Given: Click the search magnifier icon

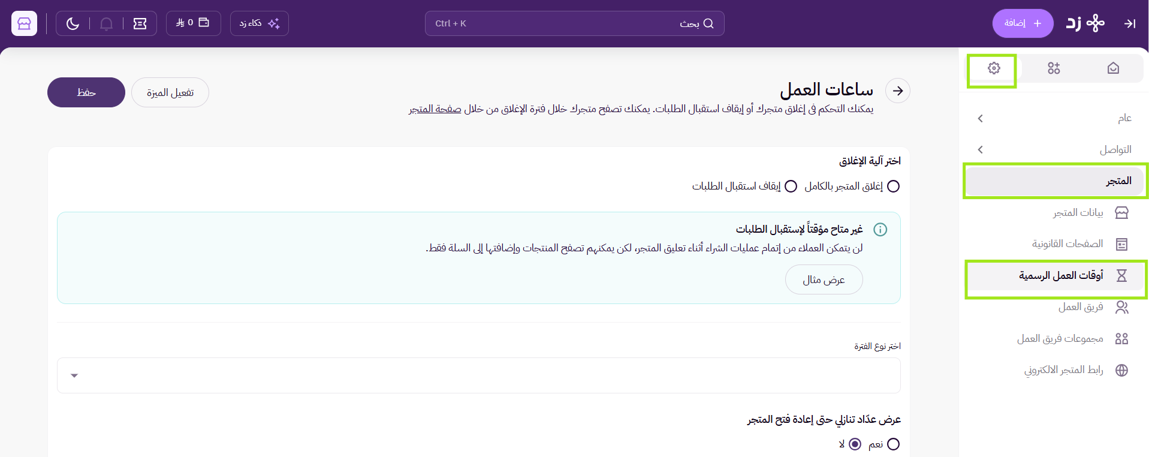Looking at the screenshot, I should [708, 23].
